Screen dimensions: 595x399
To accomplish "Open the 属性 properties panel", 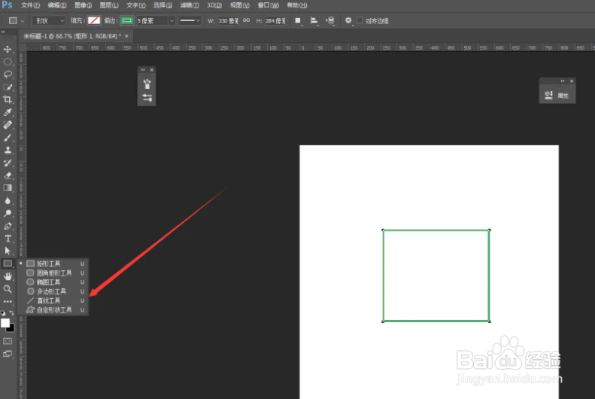I will (557, 96).
